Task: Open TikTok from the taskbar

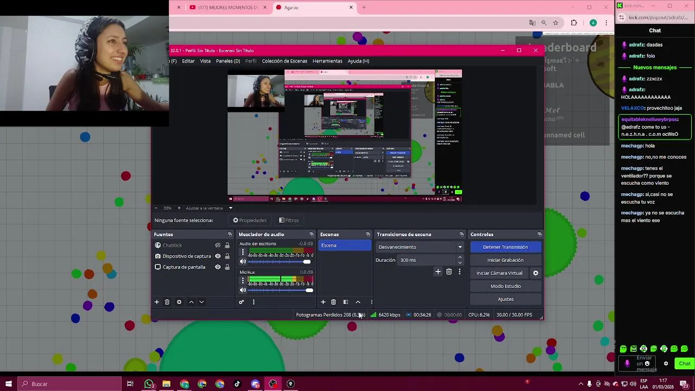Action: [237, 384]
